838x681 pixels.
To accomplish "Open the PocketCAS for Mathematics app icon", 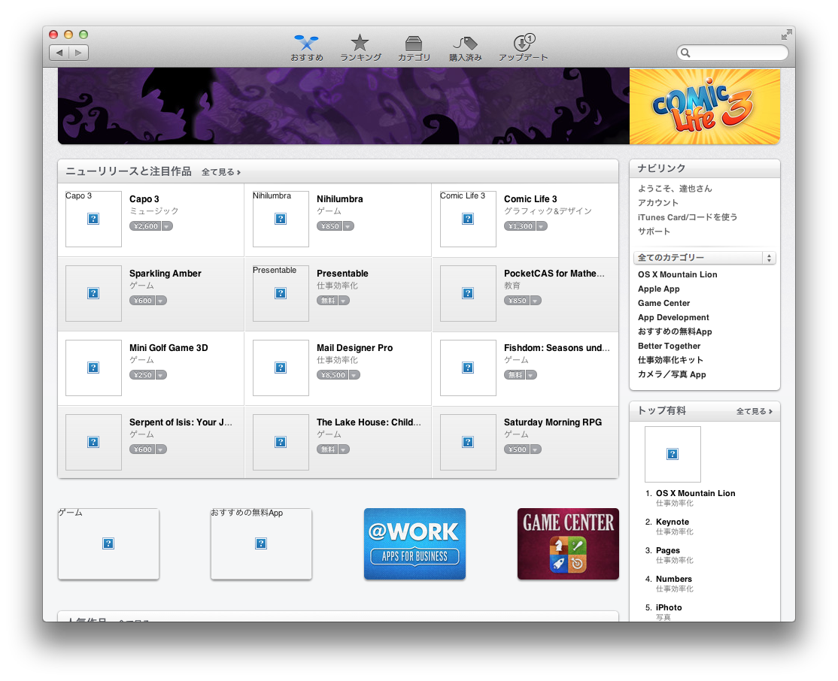I will coord(468,293).
